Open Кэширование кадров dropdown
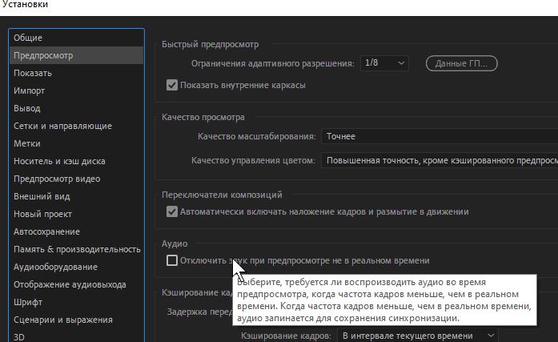Viewport: 558px width, 342px height. click(x=417, y=336)
